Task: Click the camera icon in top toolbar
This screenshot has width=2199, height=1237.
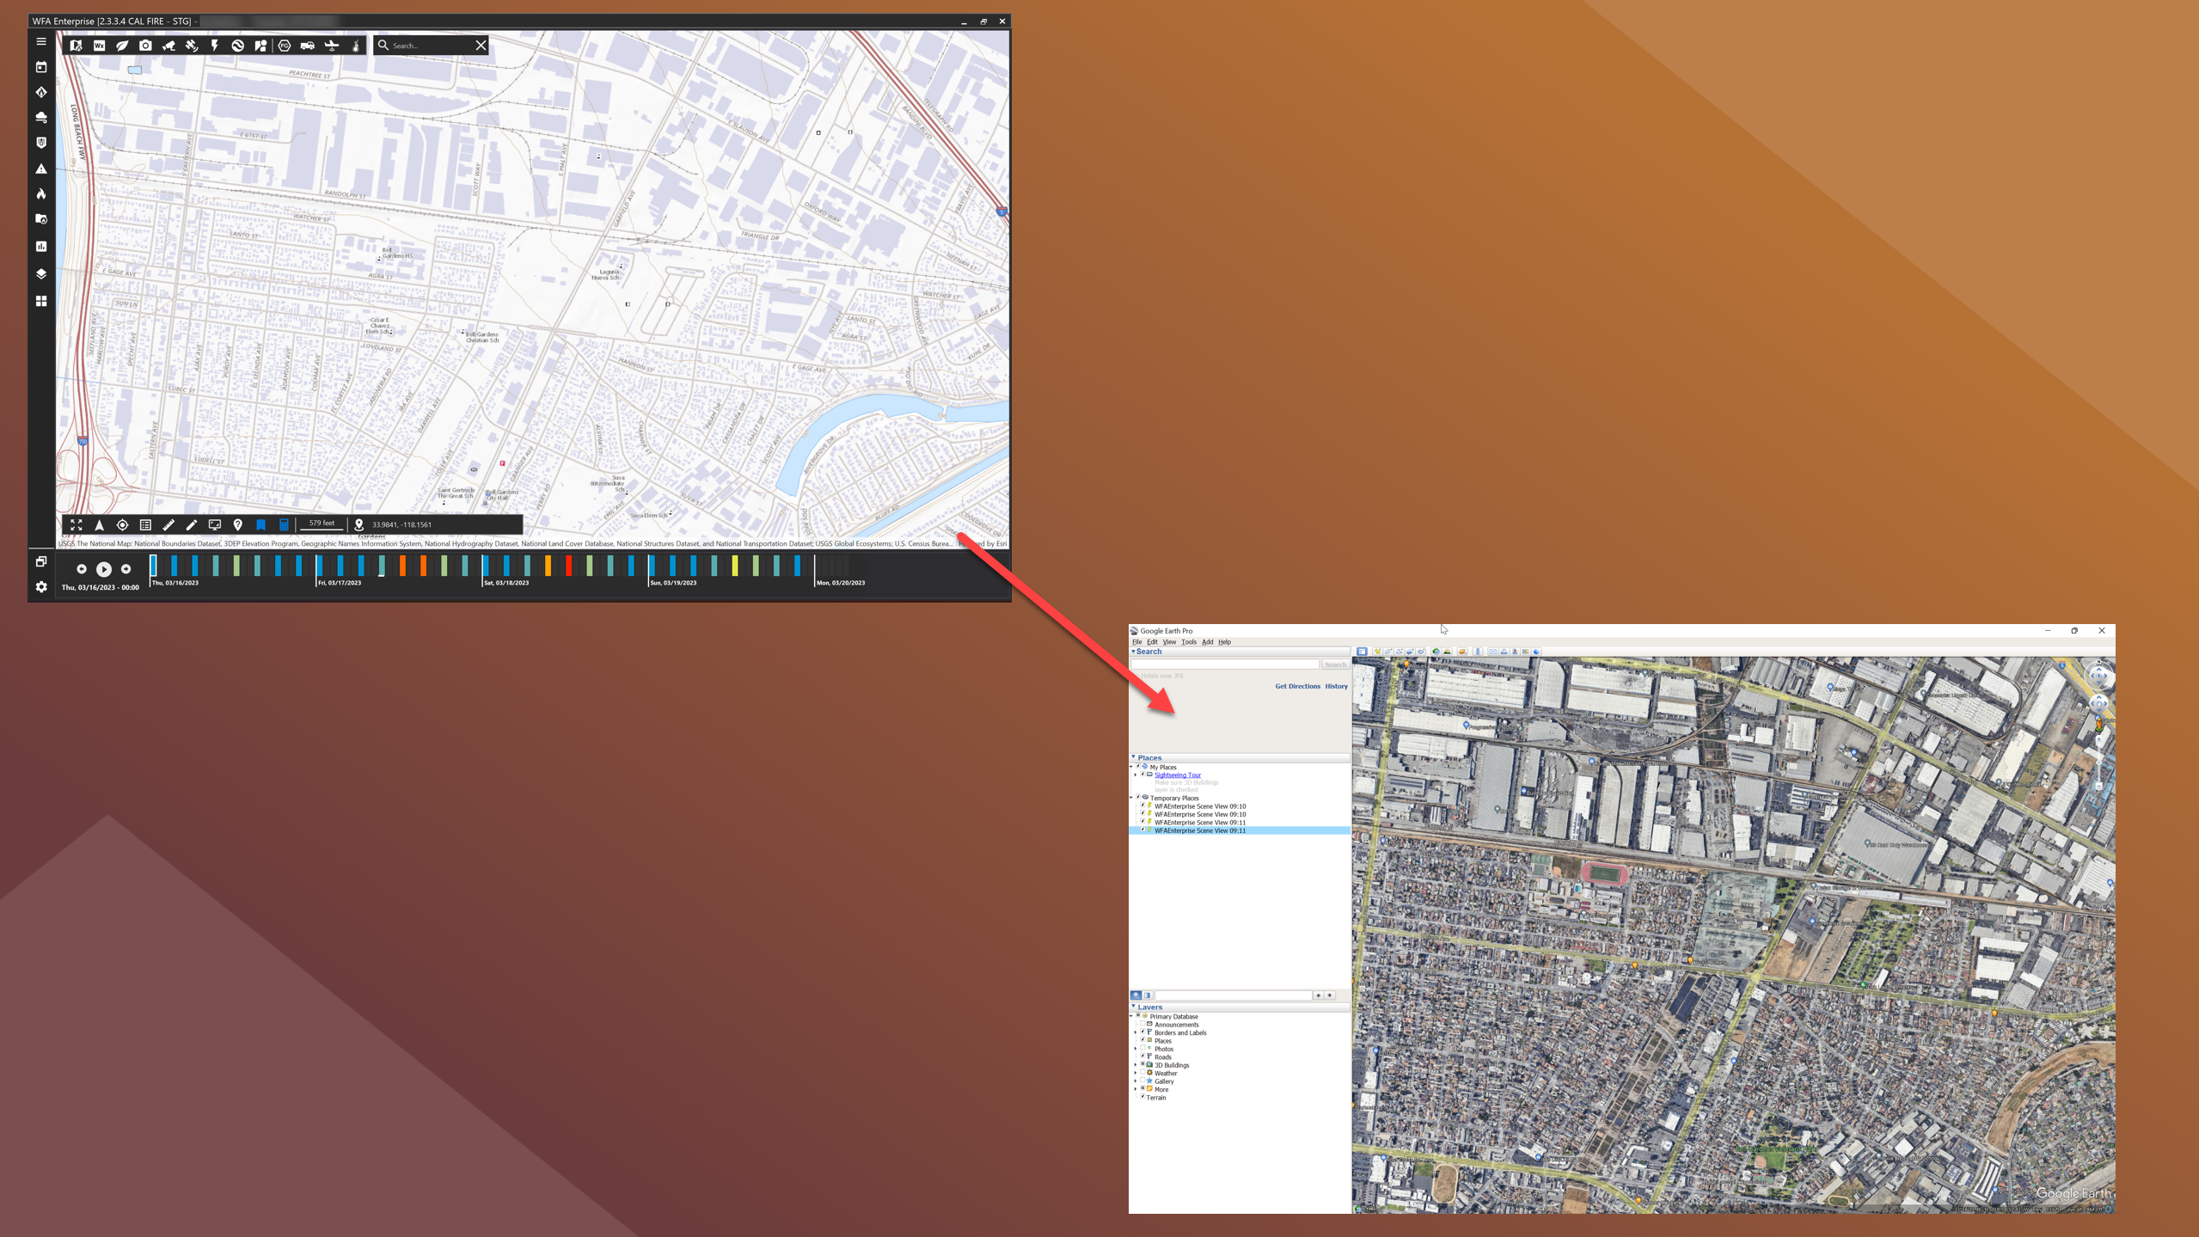Action: (x=145, y=46)
